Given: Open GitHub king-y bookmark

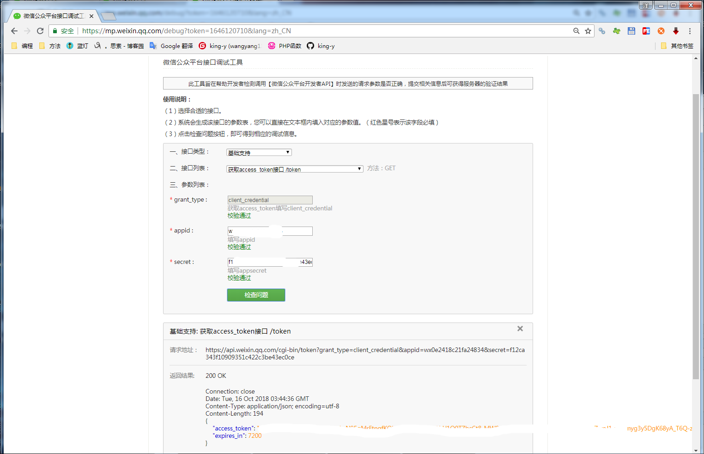Looking at the screenshot, I should [321, 46].
